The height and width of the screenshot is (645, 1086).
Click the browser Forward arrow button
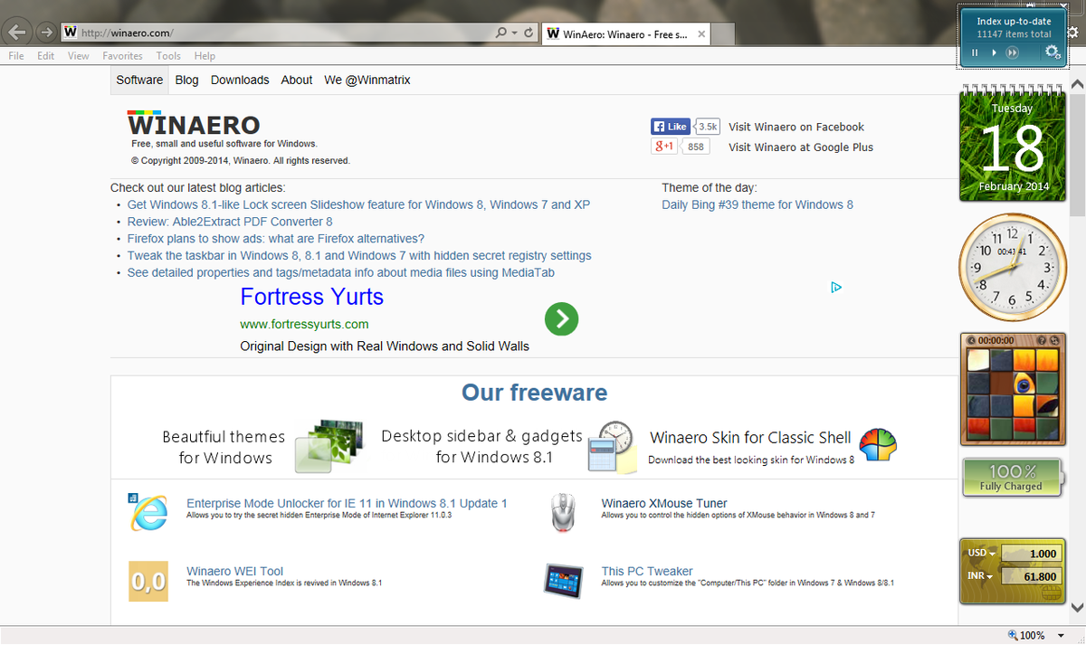coord(46,33)
